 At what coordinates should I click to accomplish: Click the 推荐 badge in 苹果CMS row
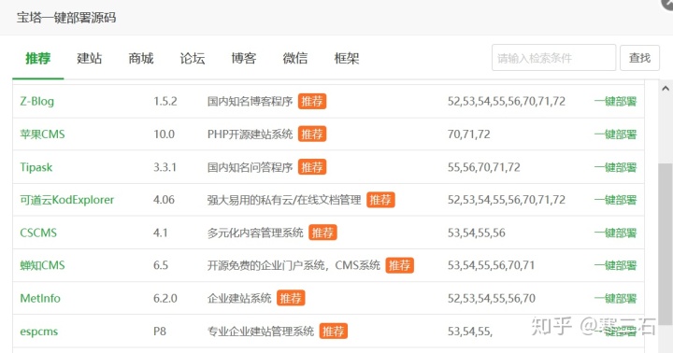[312, 134]
